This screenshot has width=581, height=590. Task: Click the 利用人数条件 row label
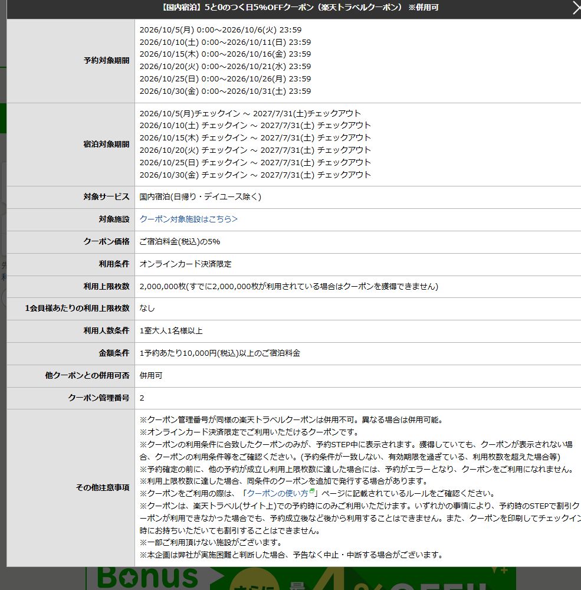[x=107, y=331]
